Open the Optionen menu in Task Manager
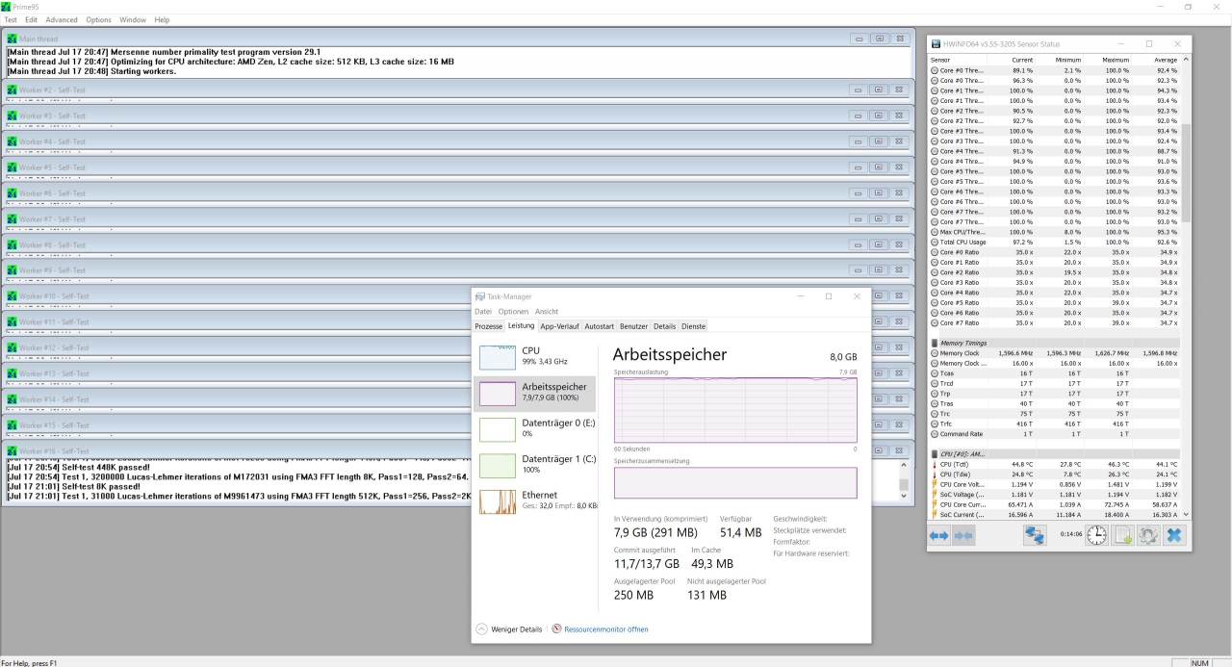1232x667 pixels. point(514,311)
